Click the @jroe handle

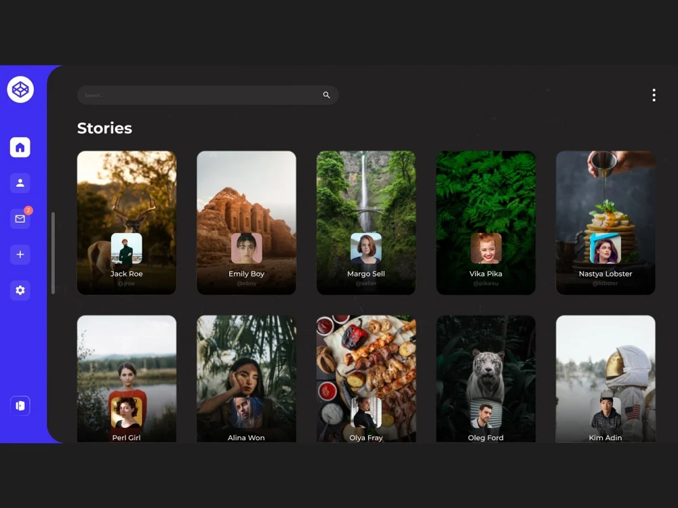(x=126, y=283)
